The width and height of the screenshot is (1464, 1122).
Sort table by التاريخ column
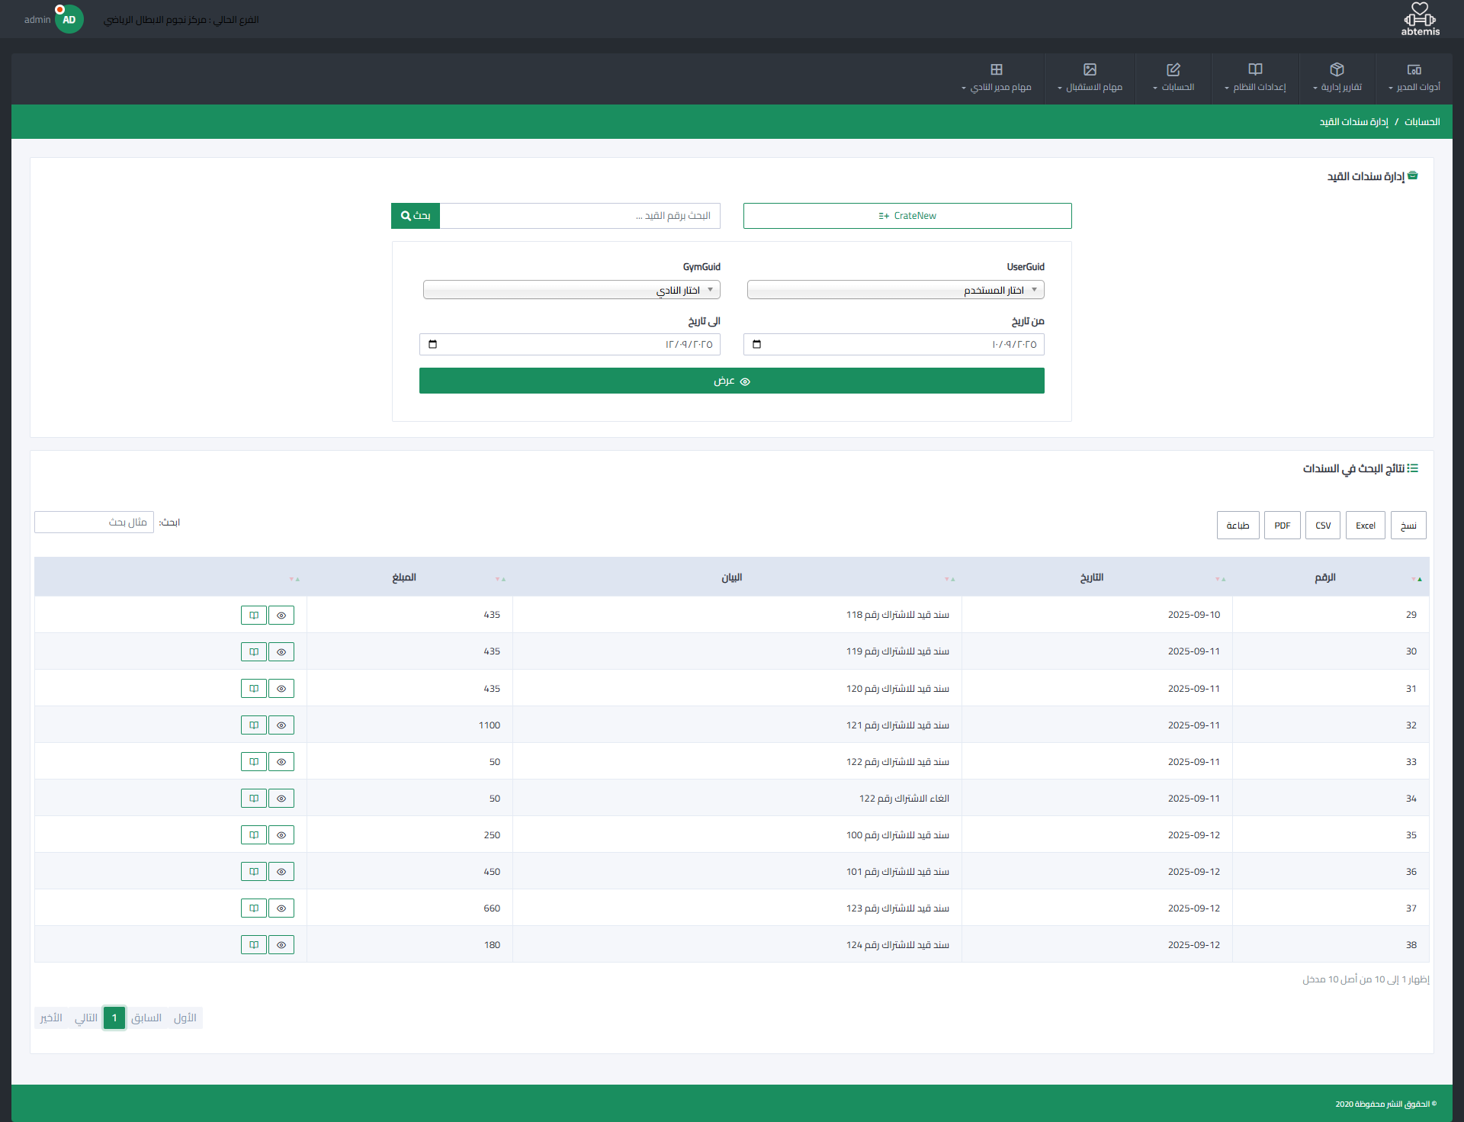[1092, 578]
